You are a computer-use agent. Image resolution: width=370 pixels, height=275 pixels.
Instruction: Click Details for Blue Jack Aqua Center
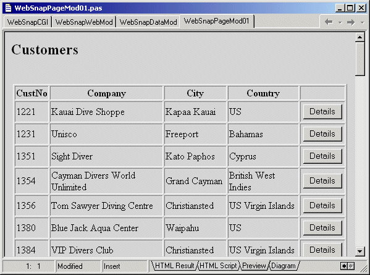click(x=322, y=228)
